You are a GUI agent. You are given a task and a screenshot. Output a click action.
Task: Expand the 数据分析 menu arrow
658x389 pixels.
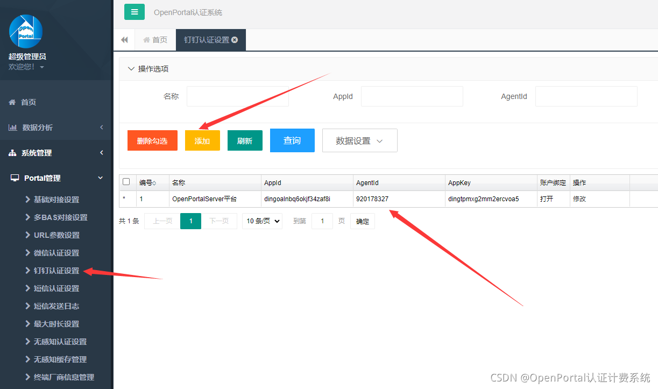coord(102,128)
